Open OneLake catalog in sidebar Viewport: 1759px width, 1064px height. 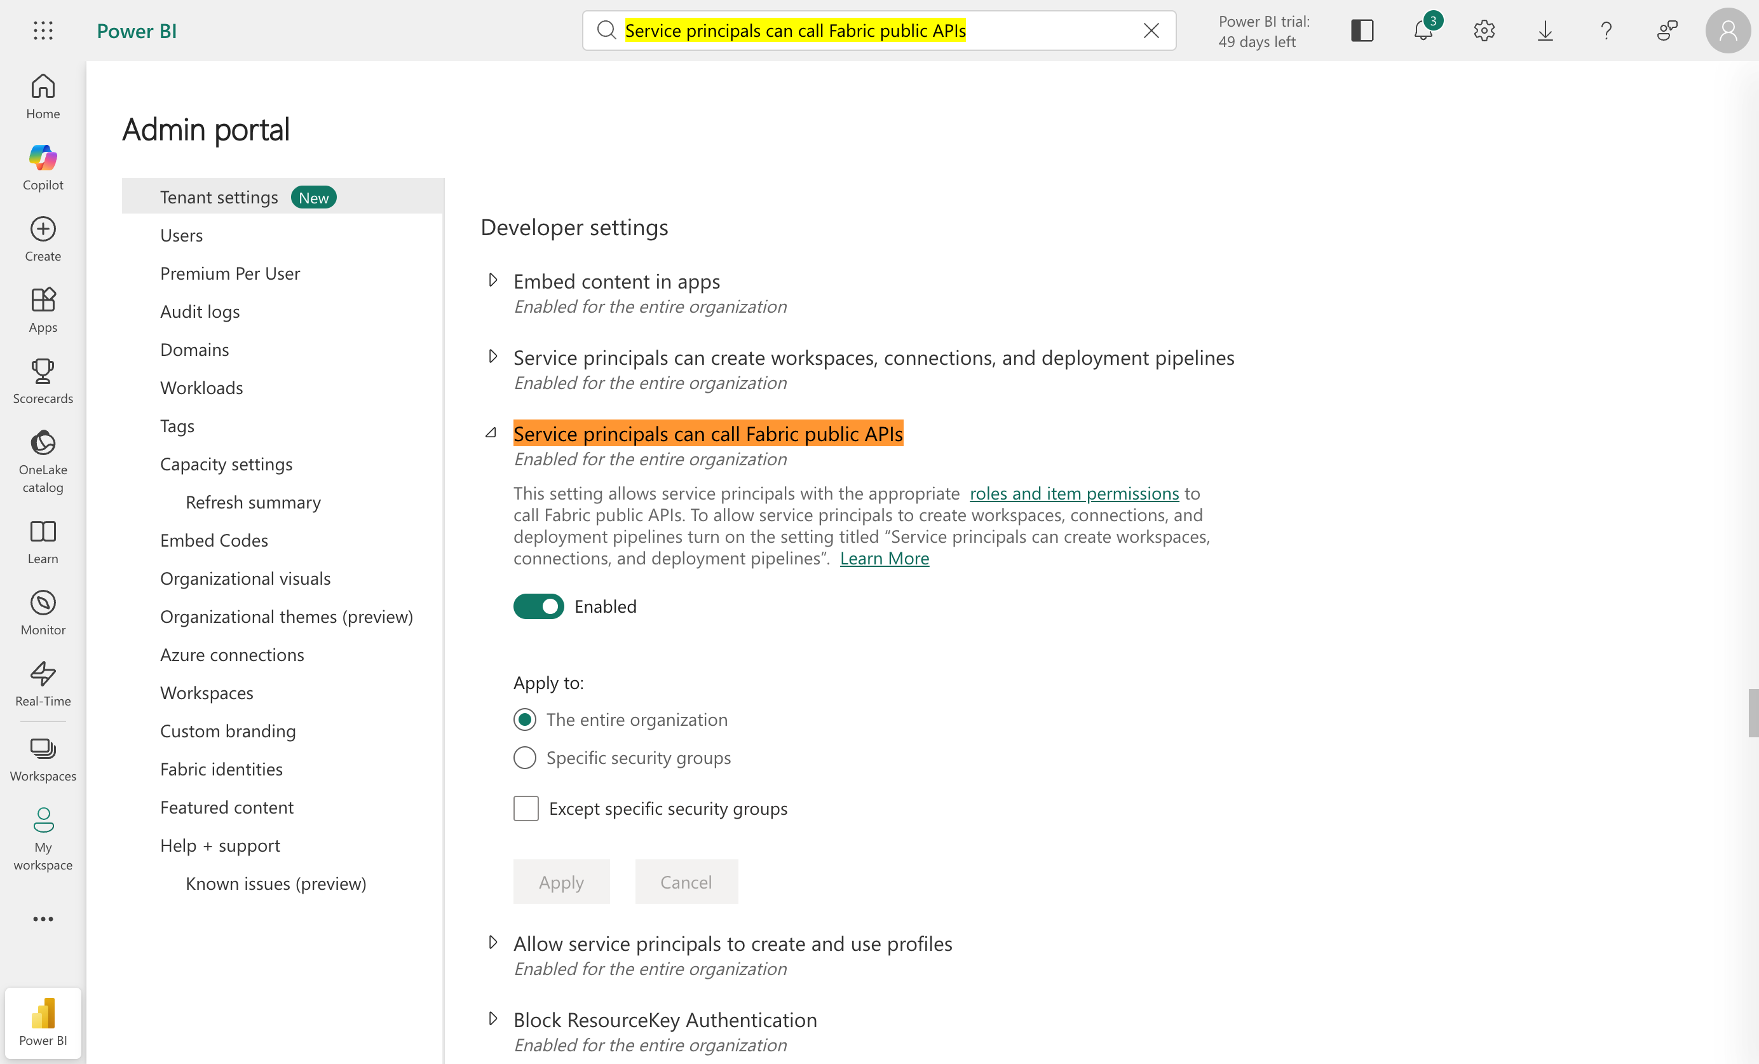43,461
